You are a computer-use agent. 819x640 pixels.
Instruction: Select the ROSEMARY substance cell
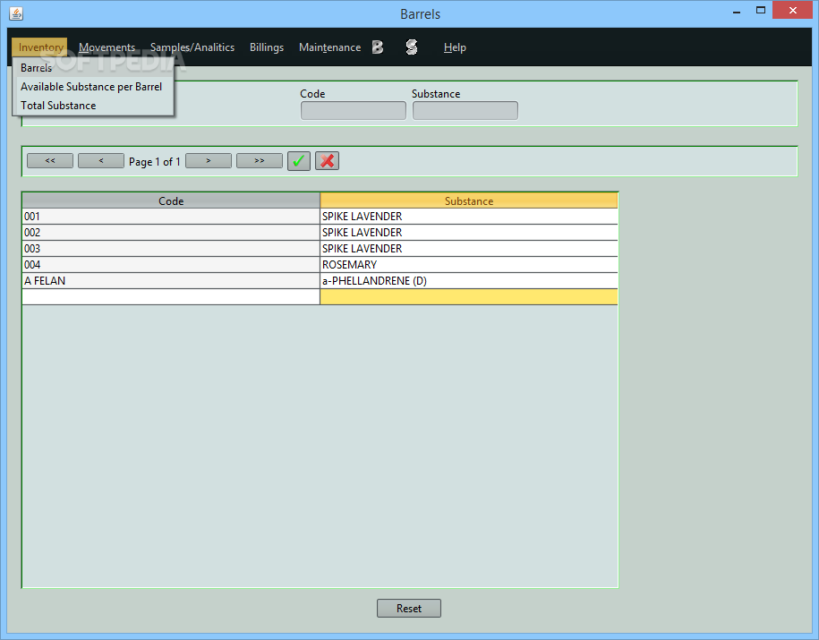click(x=468, y=265)
